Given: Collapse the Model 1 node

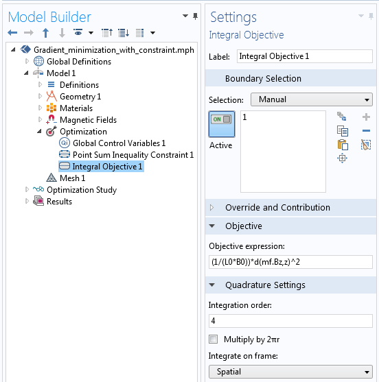Looking at the screenshot, I should tap(26, 73).
